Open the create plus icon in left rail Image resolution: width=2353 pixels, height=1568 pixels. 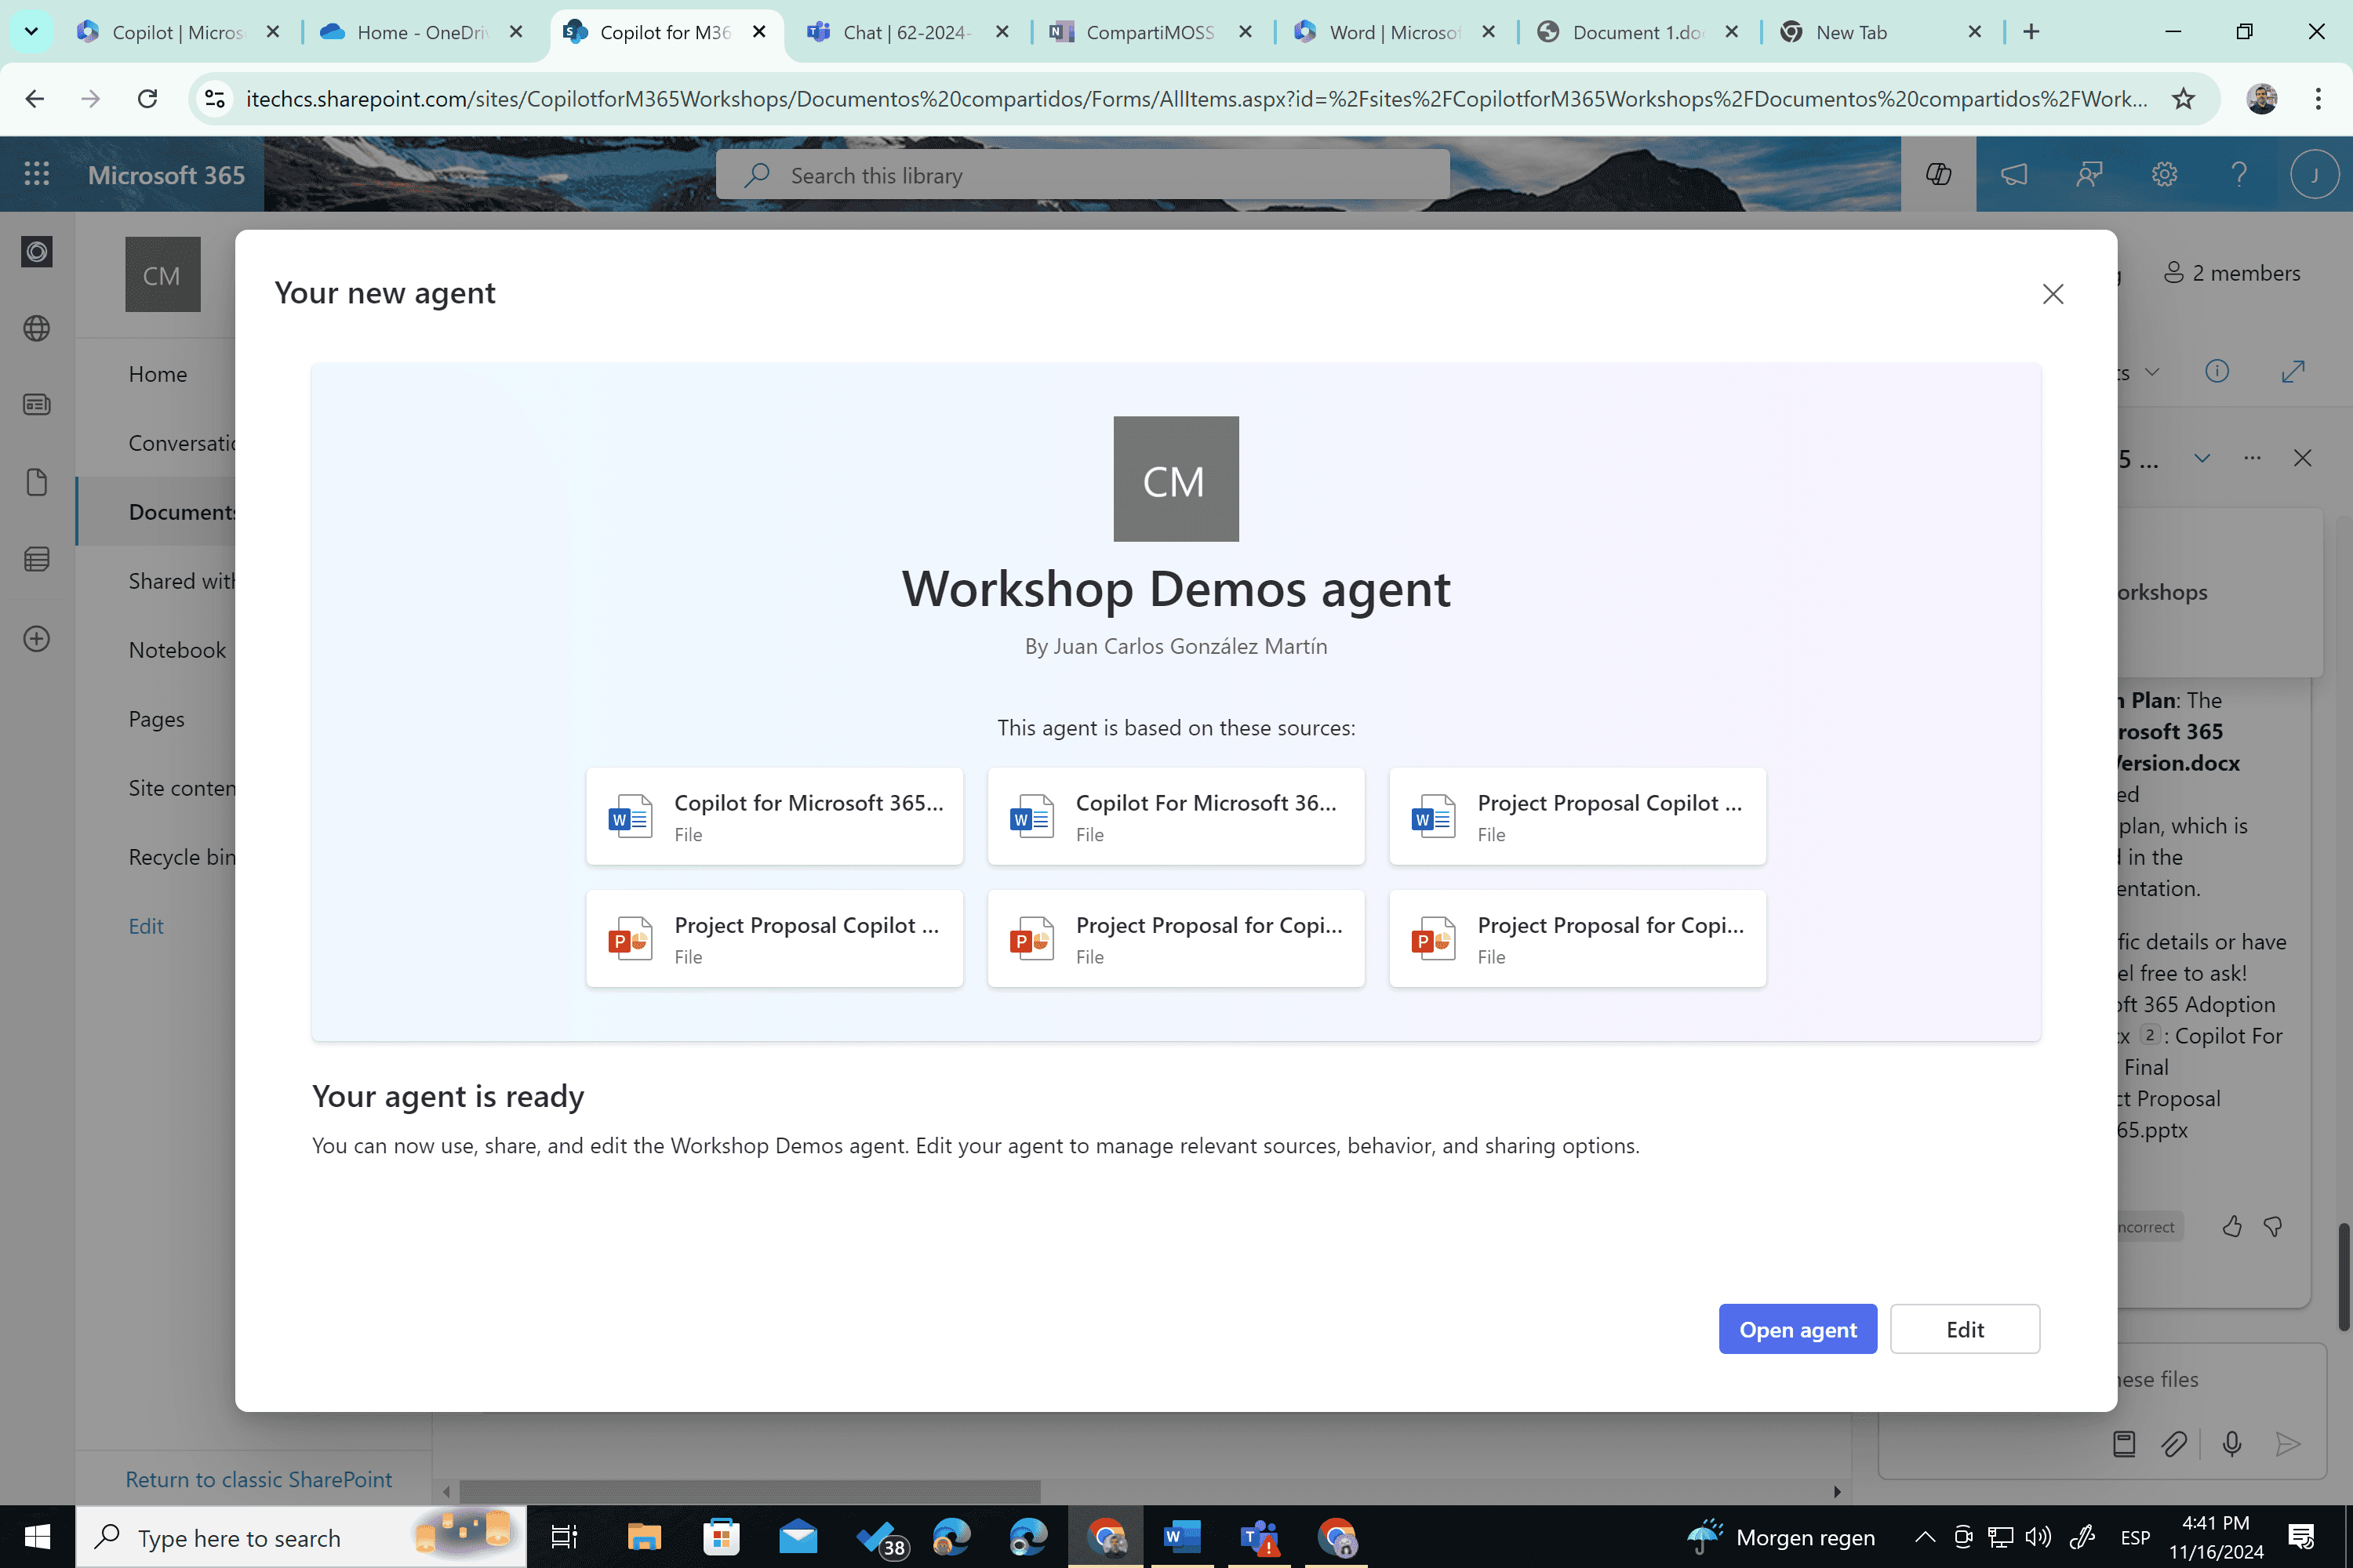(x=37, y=638)
